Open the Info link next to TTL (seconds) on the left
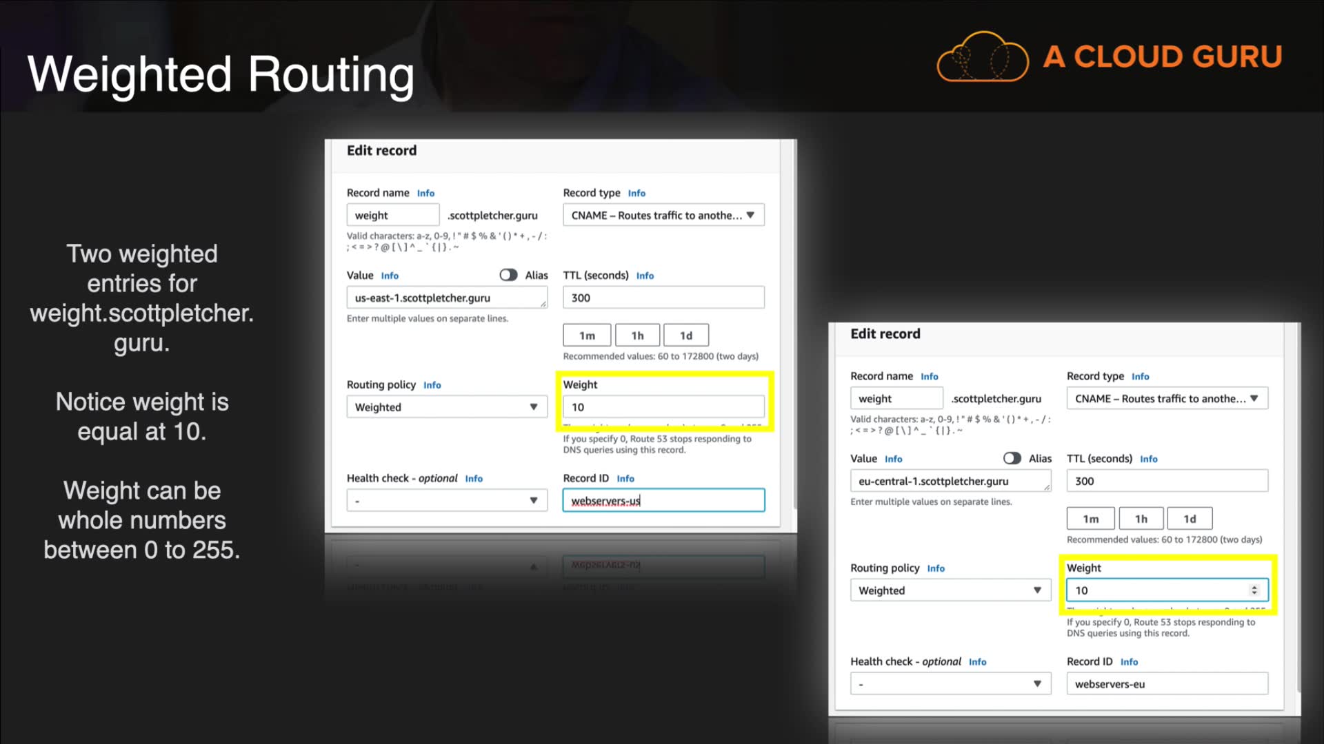Image resolution: width=1324 pixels, height=744 pixels. click(x=645, y=276)
